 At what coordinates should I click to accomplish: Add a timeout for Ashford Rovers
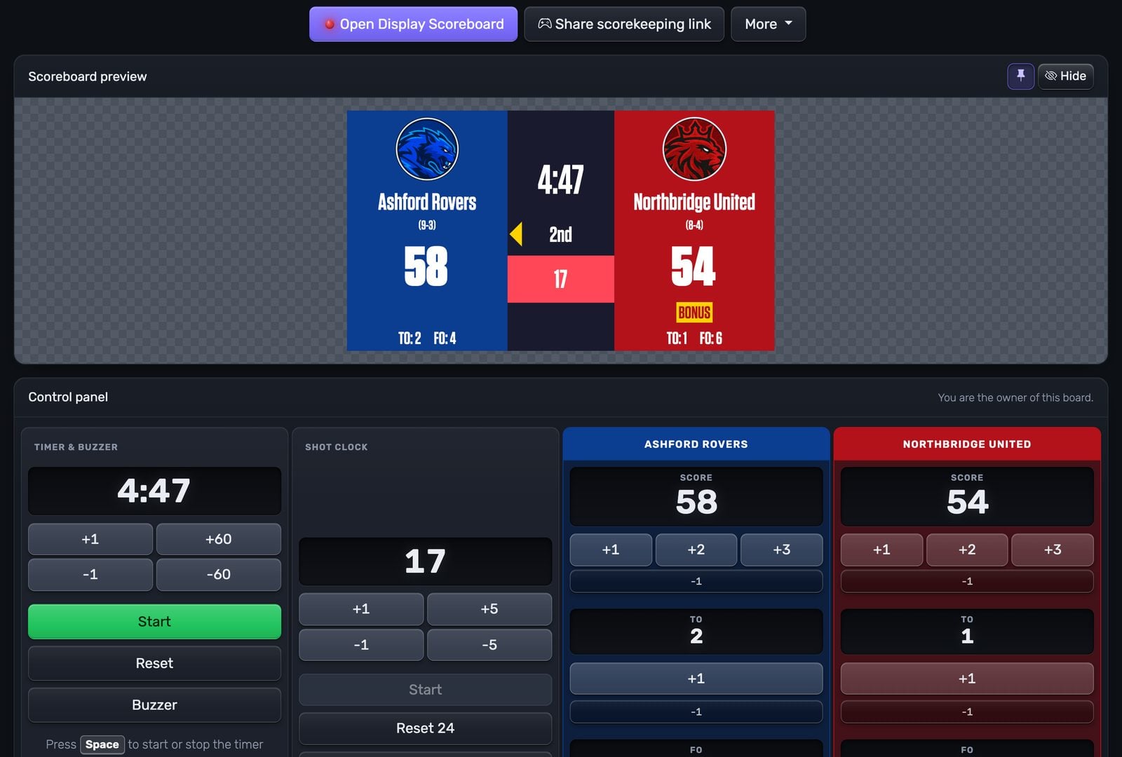pyautogui.click(x=696, y=678)
